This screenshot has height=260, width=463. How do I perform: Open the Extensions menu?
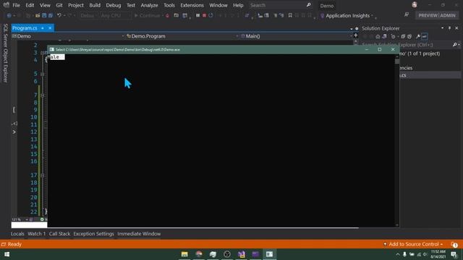(192, 5)
